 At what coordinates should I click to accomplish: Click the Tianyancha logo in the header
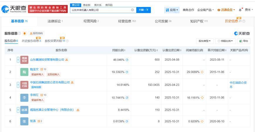(x=14, y=10)
